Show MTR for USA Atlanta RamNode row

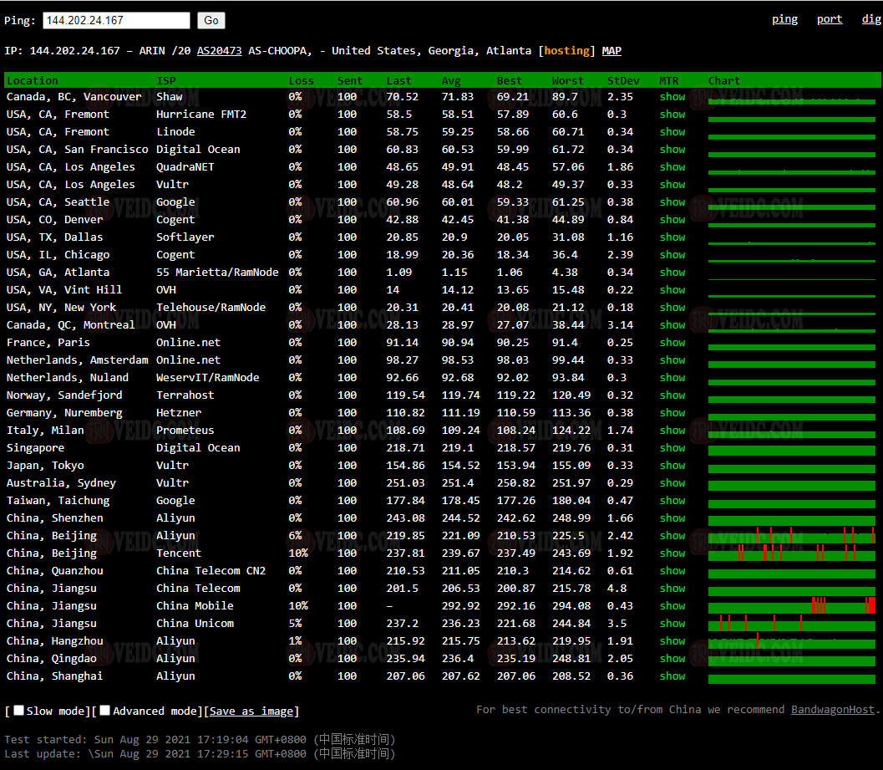672,273
